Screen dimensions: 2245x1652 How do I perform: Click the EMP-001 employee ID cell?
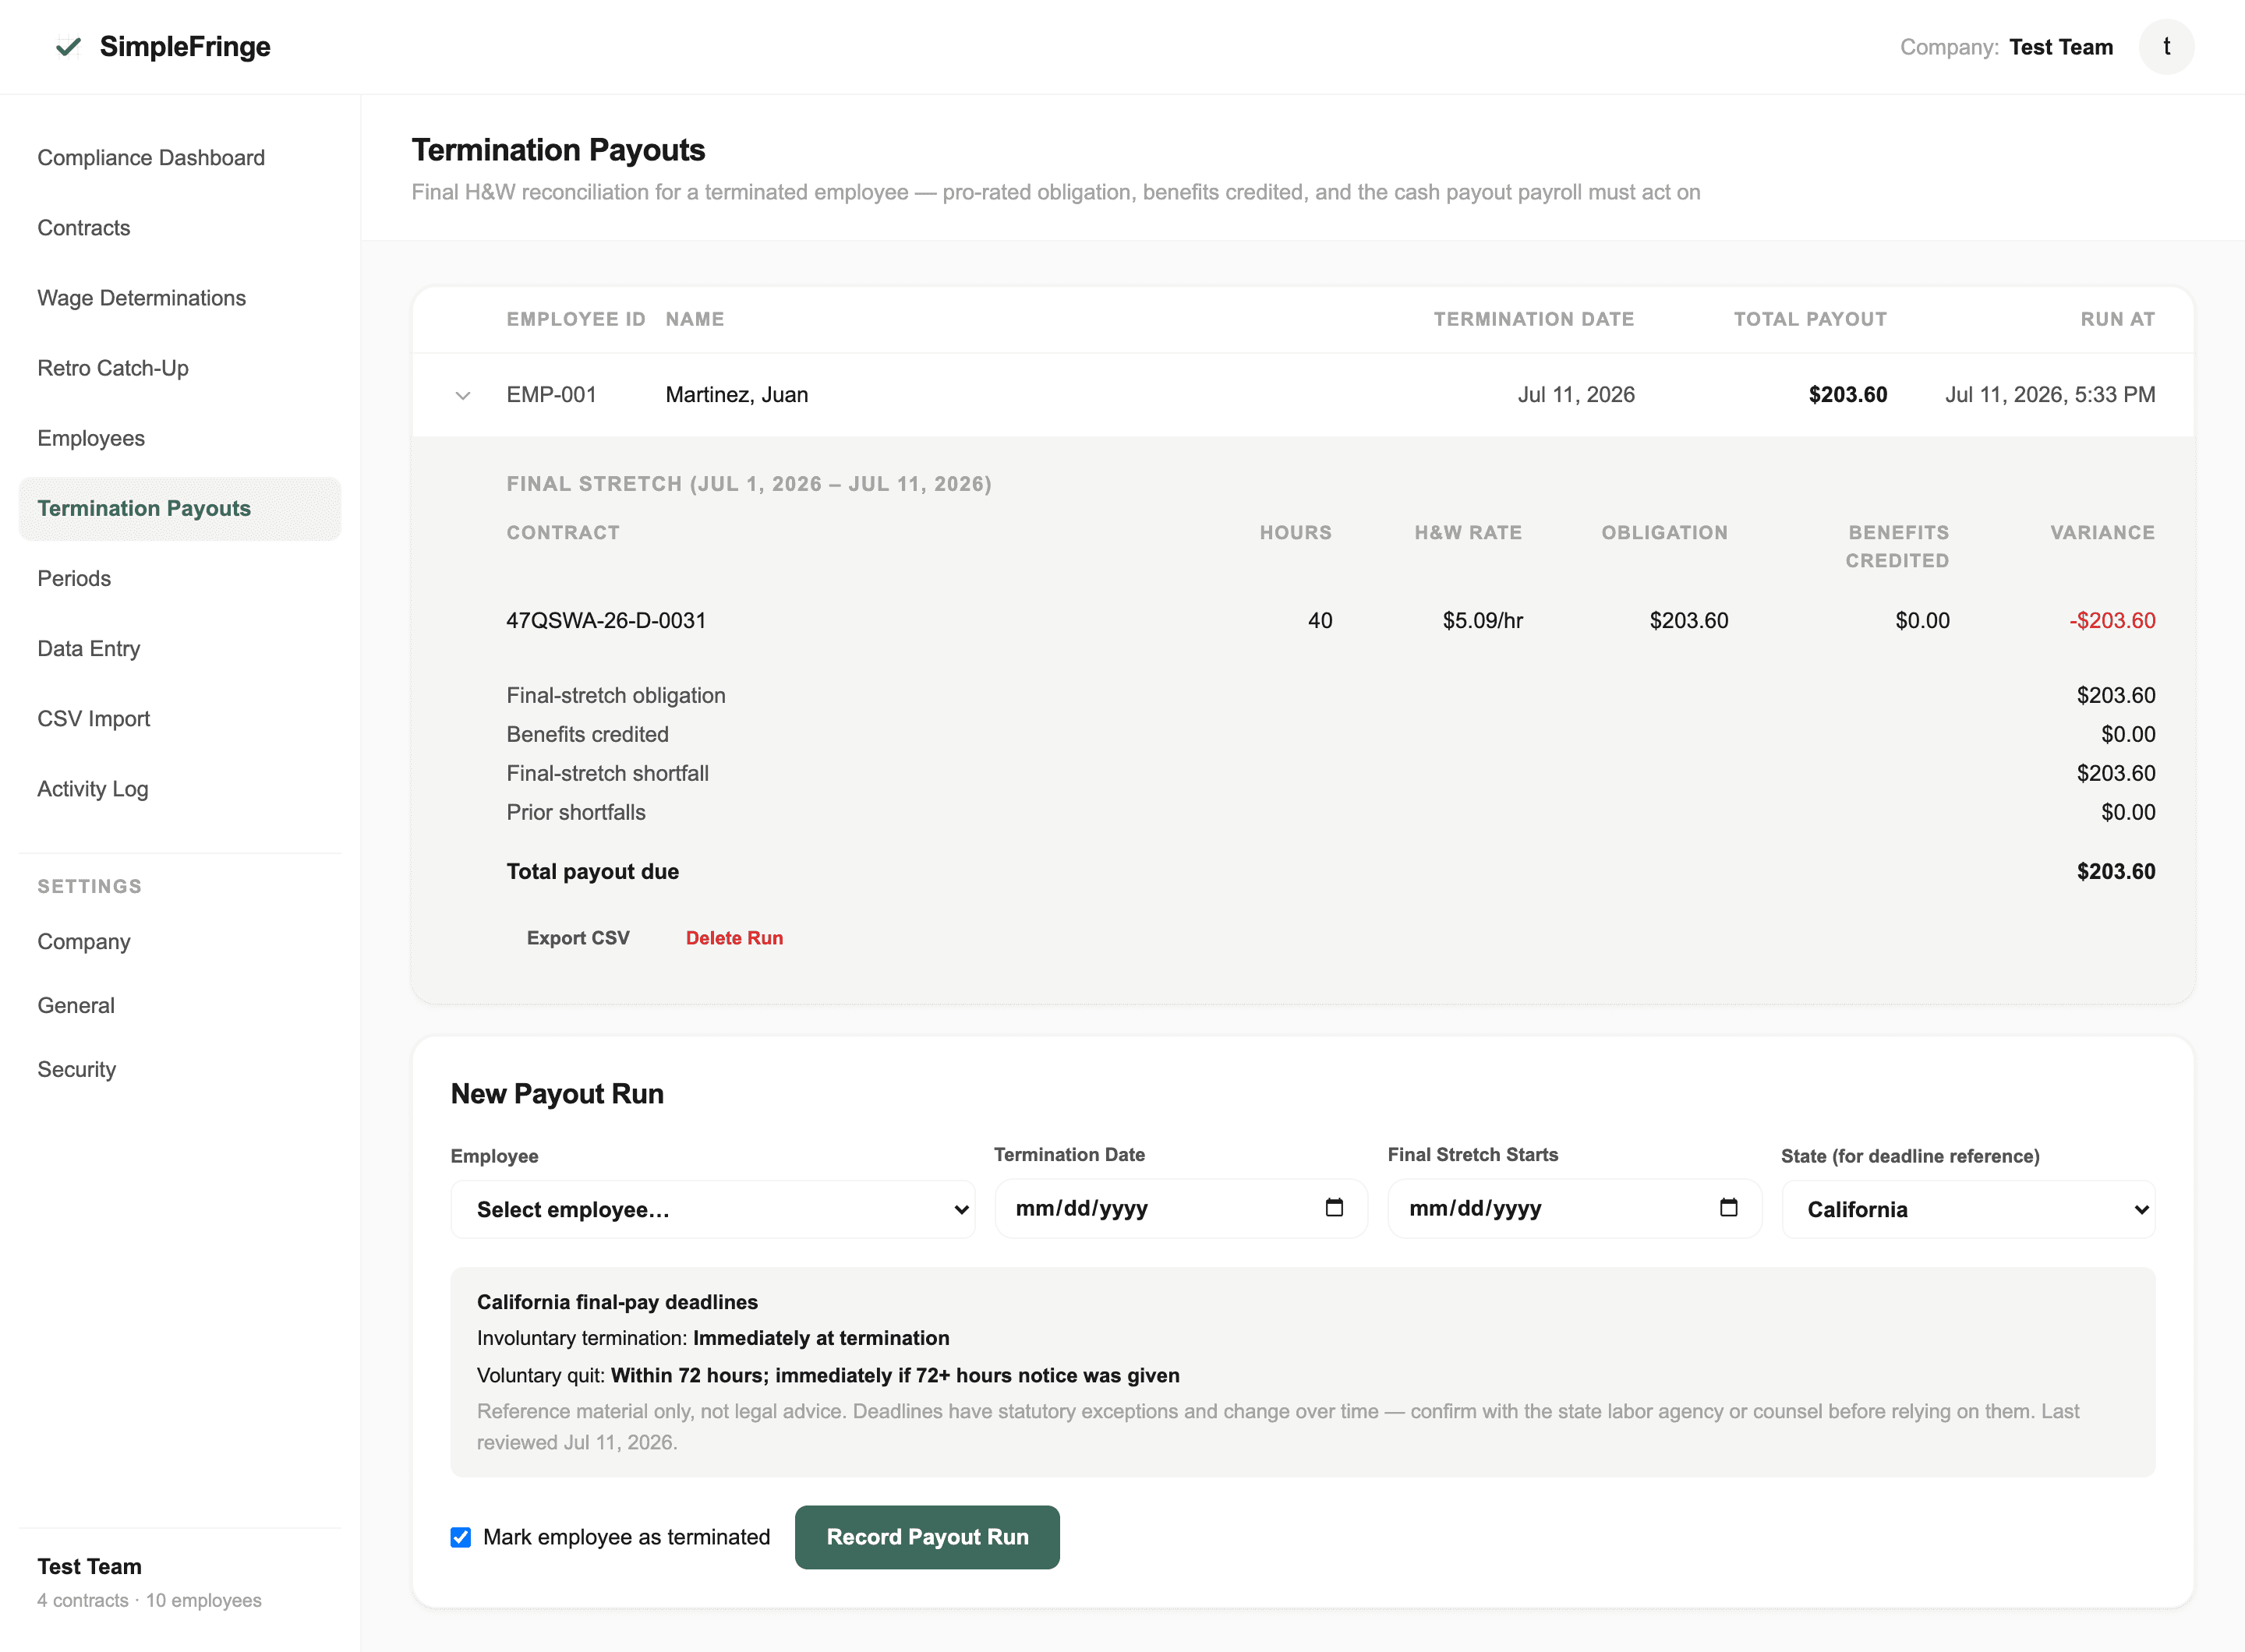point(551,395)
